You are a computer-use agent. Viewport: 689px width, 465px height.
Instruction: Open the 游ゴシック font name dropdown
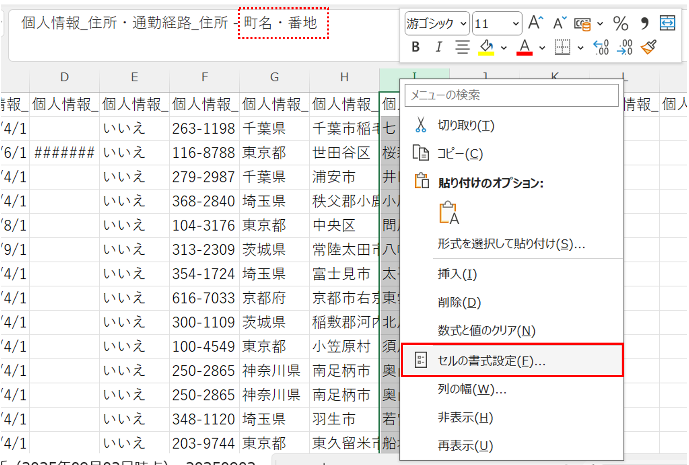point(463,24)
